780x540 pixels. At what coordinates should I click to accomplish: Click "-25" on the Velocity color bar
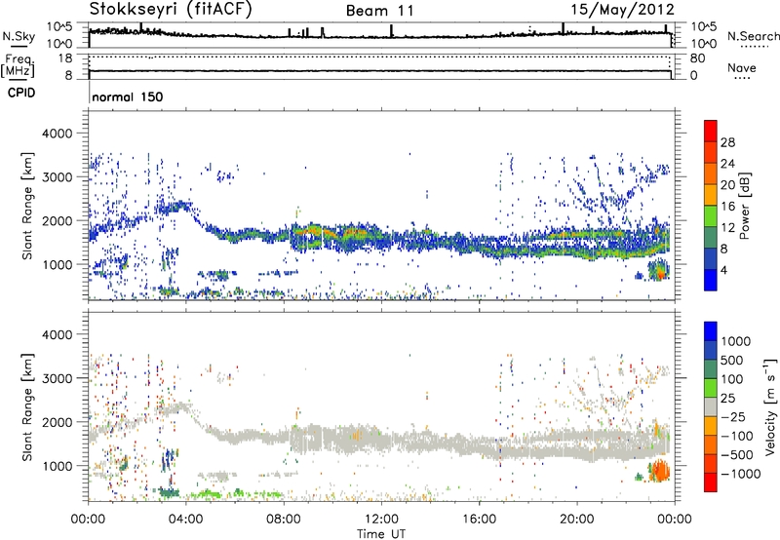[x=733, y=416]
